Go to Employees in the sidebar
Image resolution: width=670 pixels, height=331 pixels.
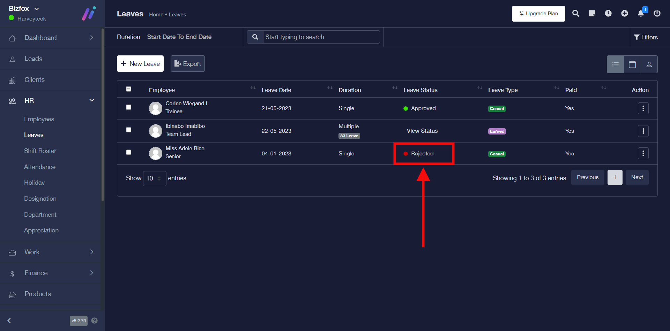coord(39,119)
